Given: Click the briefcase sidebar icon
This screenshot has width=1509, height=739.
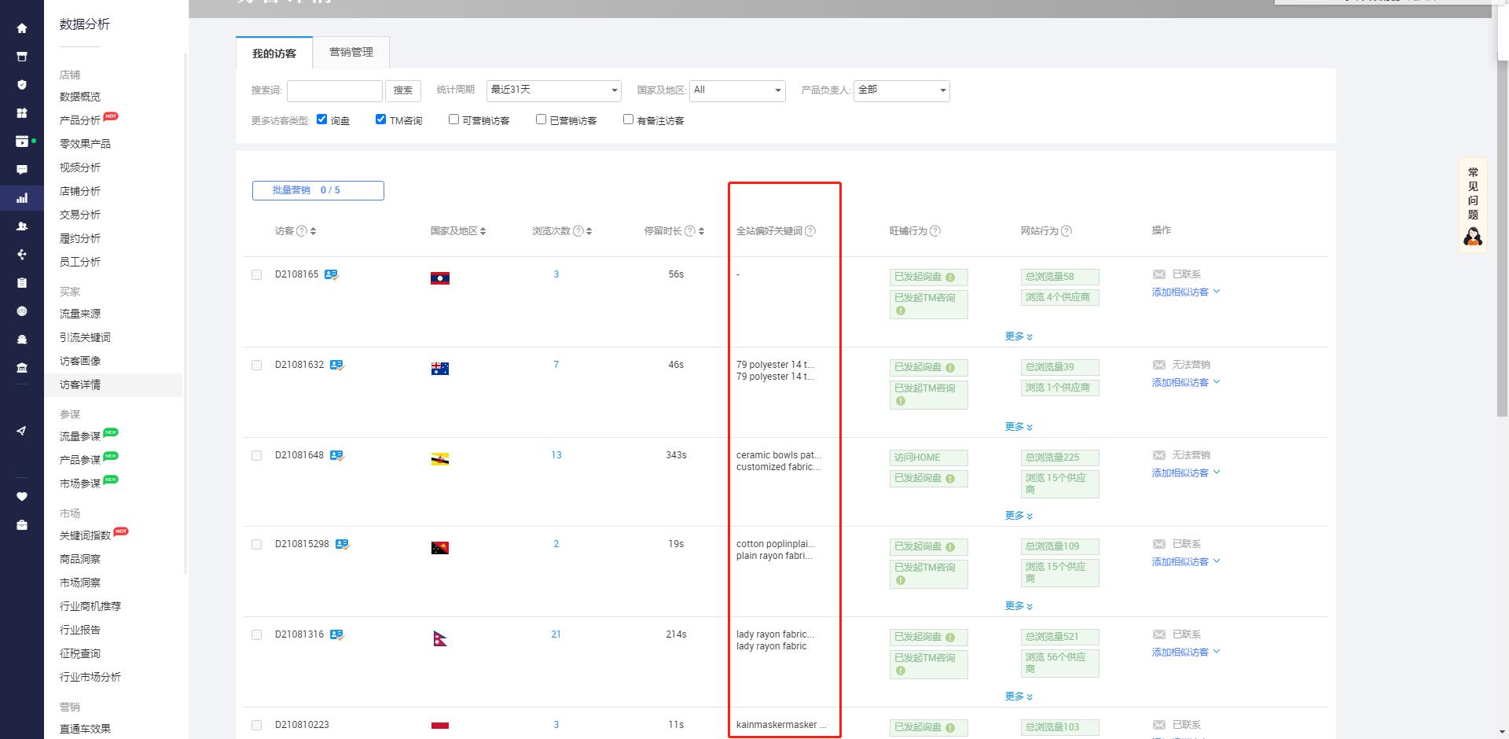Looking at the screenshot, I should click(x=22, y=525).
